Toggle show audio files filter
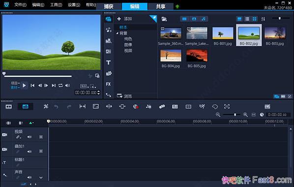Image resolution: width=294 pixels, height=187 pixels. click(204, 19)
